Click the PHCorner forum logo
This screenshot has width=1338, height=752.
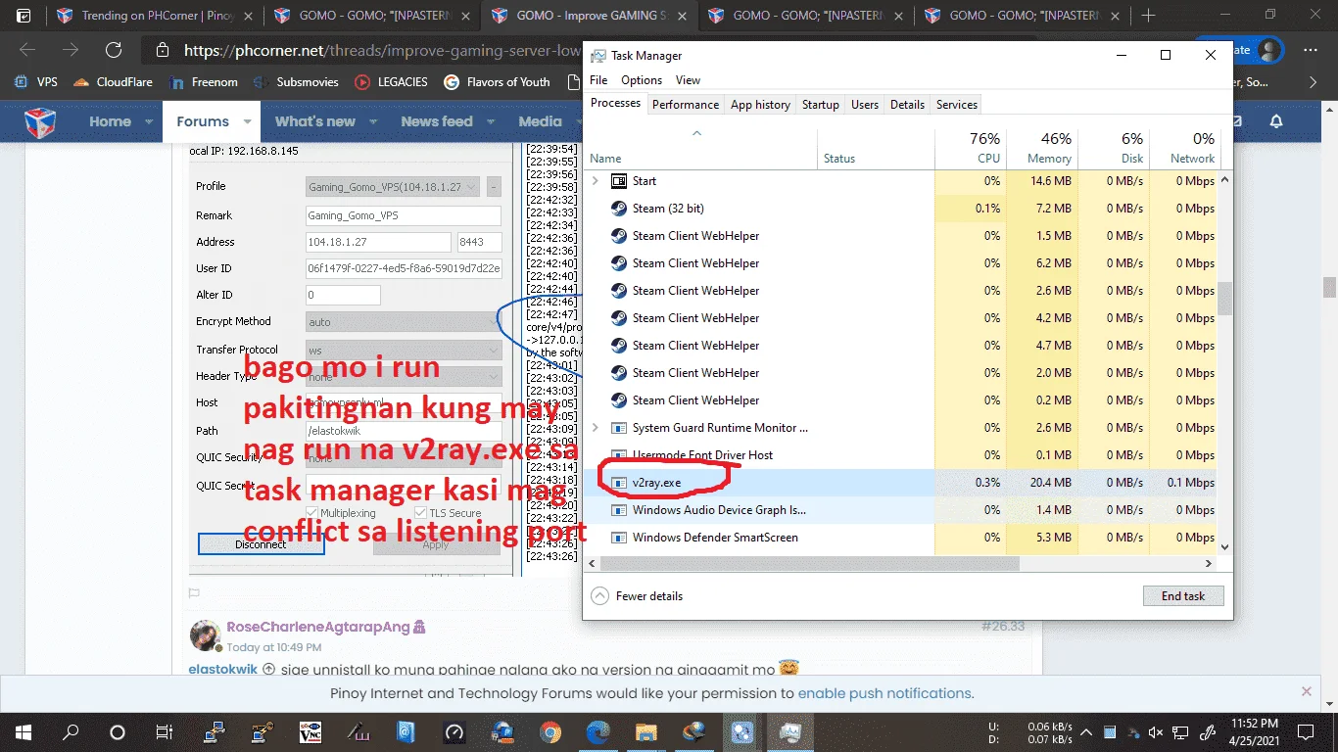[40, 122]
